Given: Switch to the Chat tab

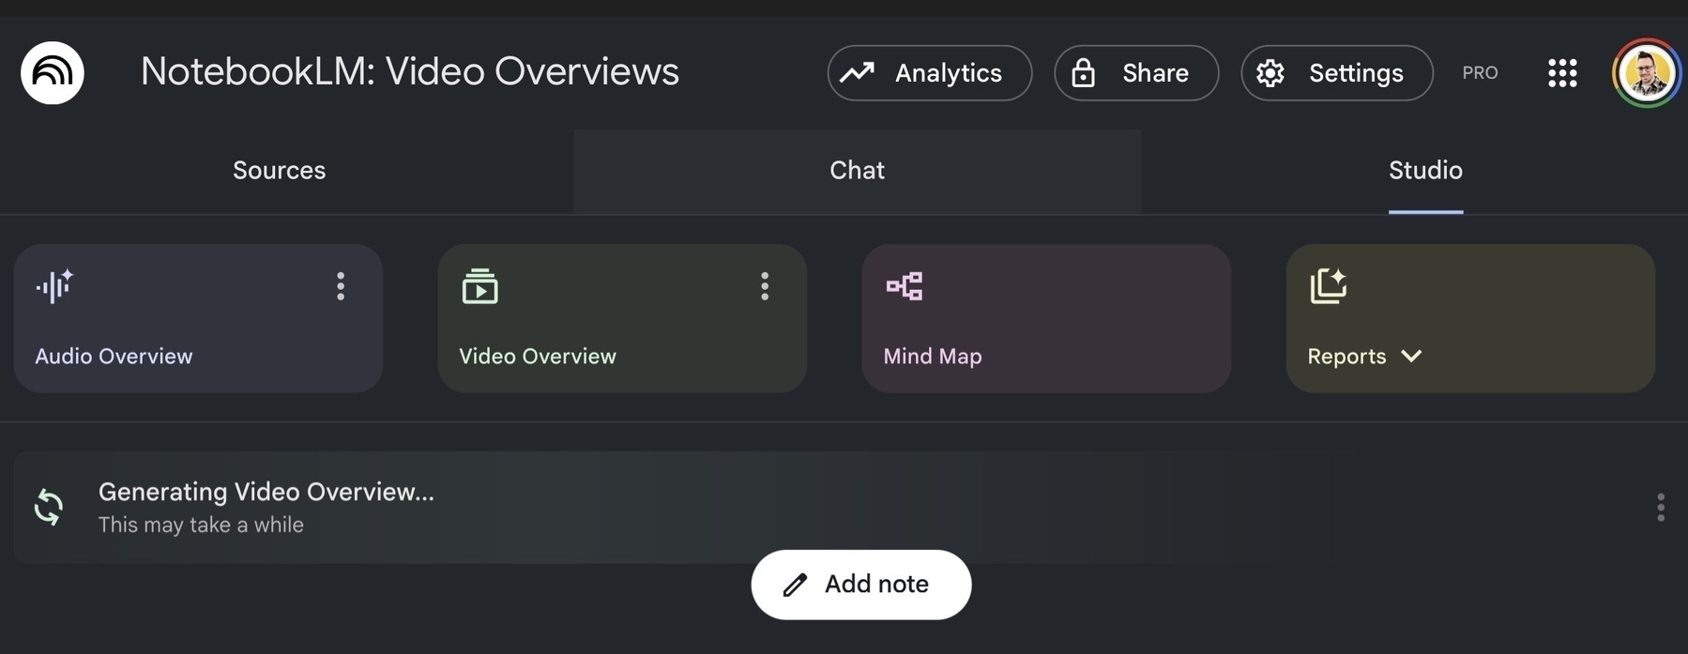Looking at the screenshot, I should (857, 170).
